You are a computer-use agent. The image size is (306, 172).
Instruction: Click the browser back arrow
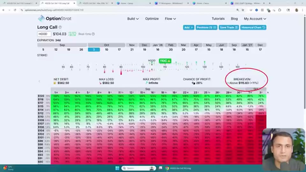point(4,10)
